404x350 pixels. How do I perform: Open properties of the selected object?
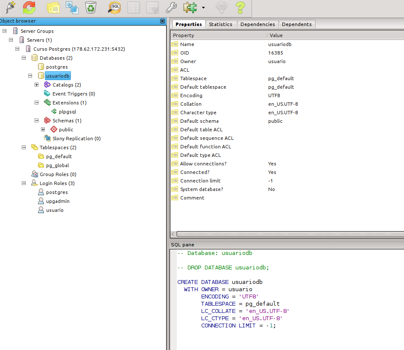coord(53,8)
